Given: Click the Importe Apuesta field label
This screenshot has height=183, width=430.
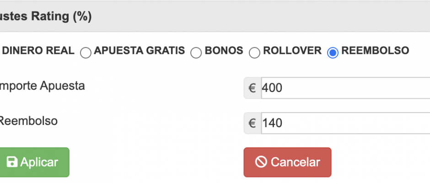Looking at the screenshot, I should click(x=43, y=86).
